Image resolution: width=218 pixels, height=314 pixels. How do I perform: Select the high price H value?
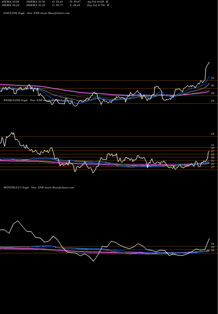click(x=76, y=1)
